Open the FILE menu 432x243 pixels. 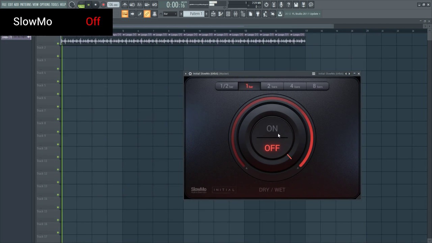click(4, 5)
